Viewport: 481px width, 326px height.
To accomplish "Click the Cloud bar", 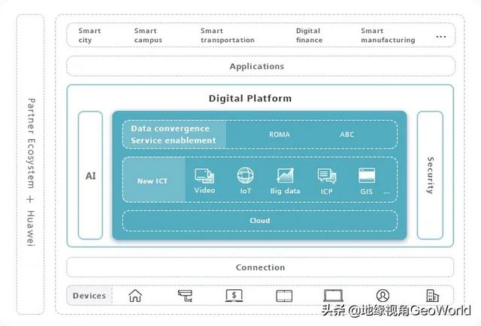I will pyautogui.click(x=260, y=221).
